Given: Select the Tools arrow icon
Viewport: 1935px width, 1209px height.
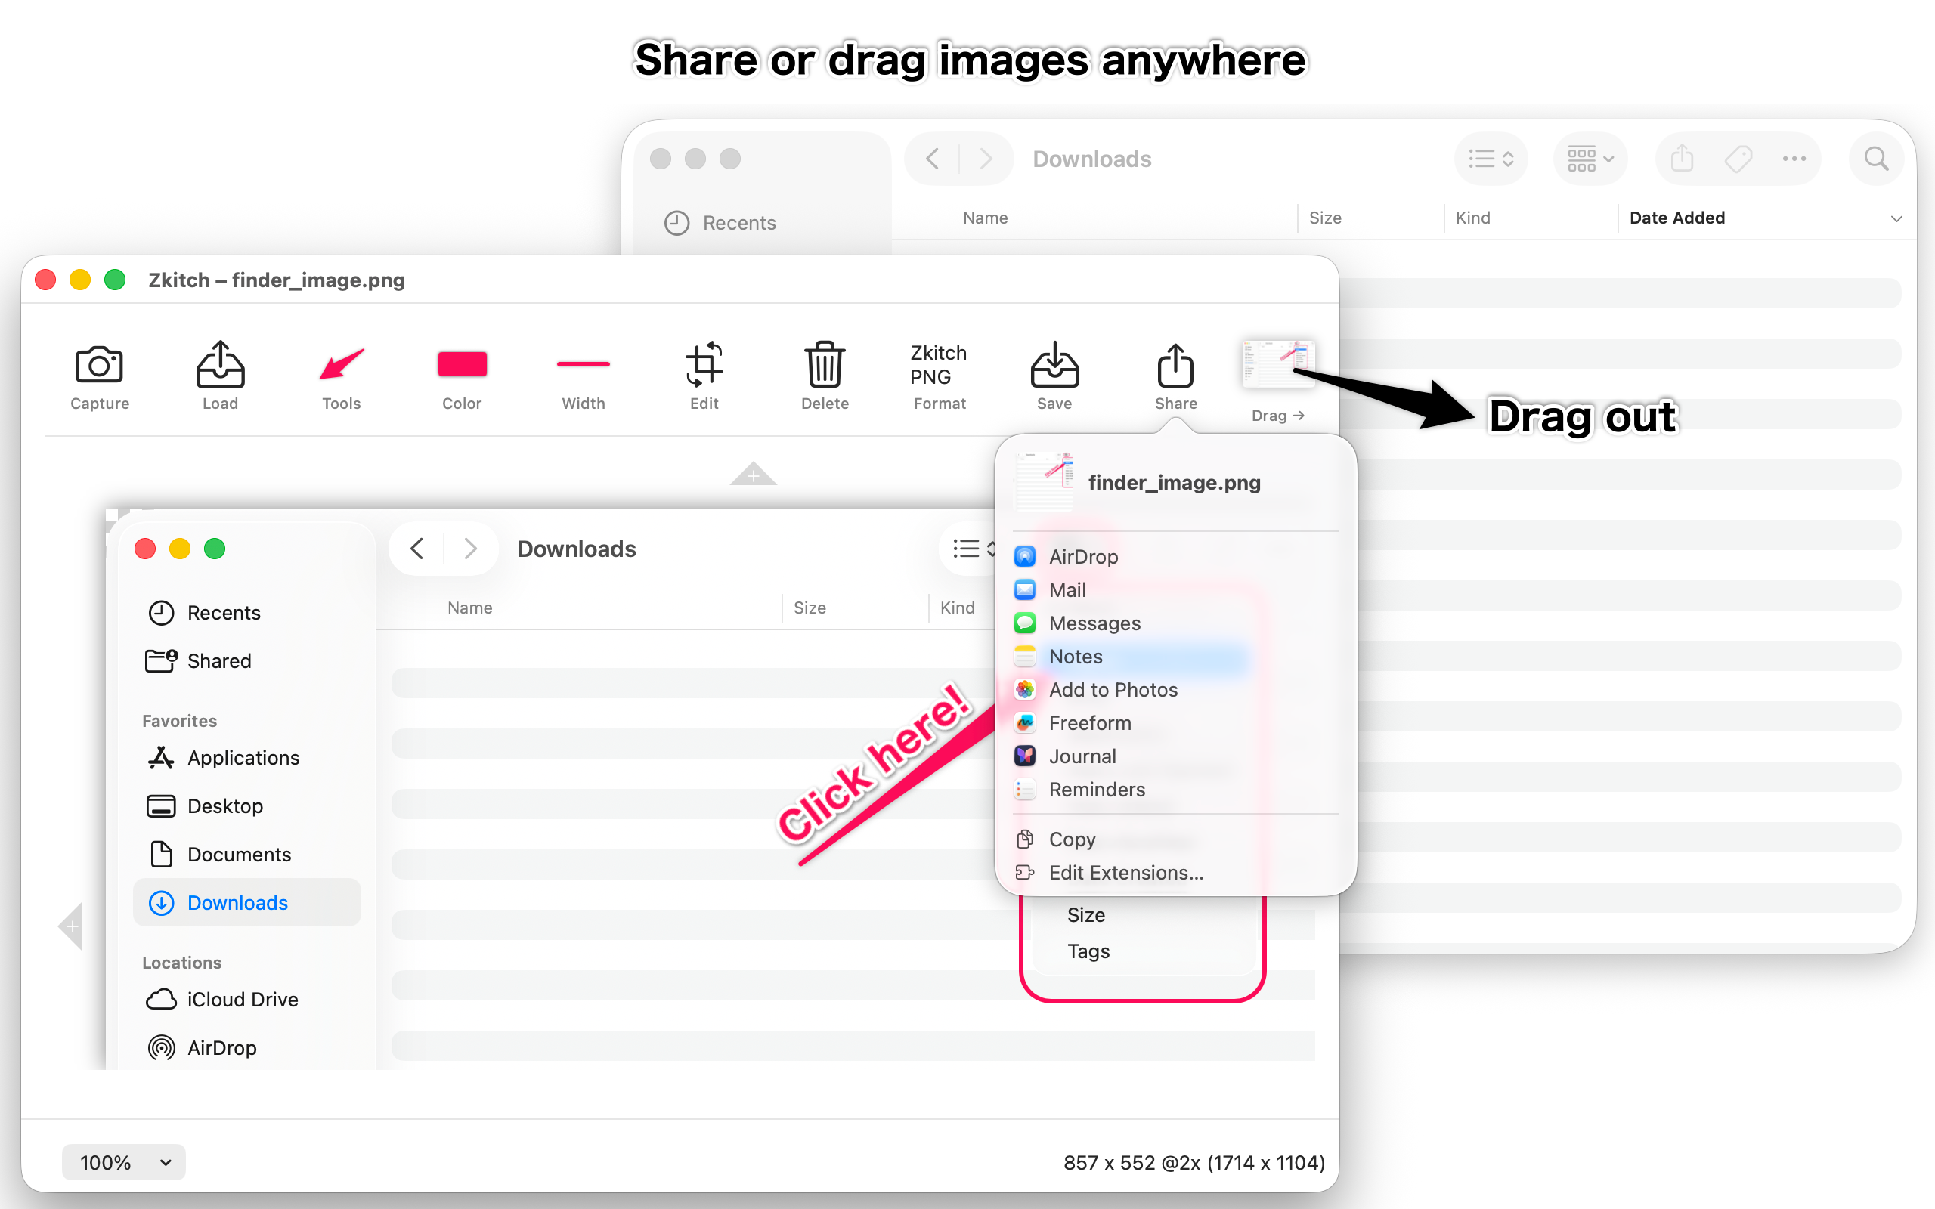Looking at the screenshot, I should 342,363.
